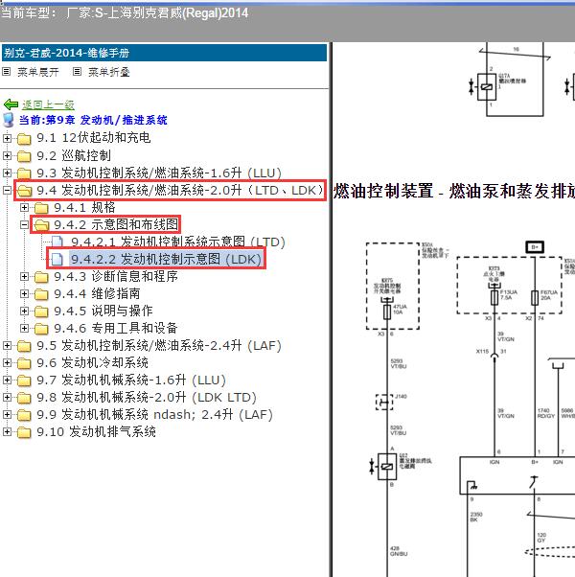Select 9.4.2 示意图和布线图 label
The height and width of the screenshot is (577, 575).
click(116, 225)
